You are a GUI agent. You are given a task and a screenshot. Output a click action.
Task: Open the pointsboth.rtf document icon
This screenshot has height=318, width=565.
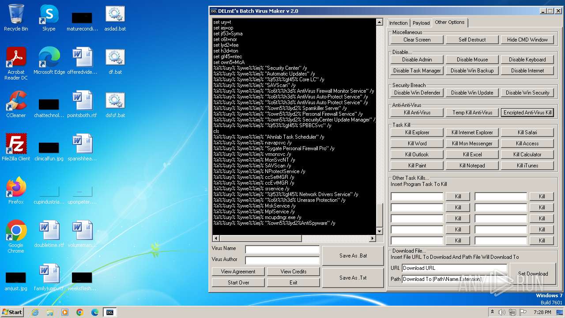click(82, 104)
